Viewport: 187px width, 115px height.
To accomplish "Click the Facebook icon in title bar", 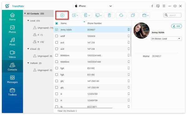I will coord(152,6).
